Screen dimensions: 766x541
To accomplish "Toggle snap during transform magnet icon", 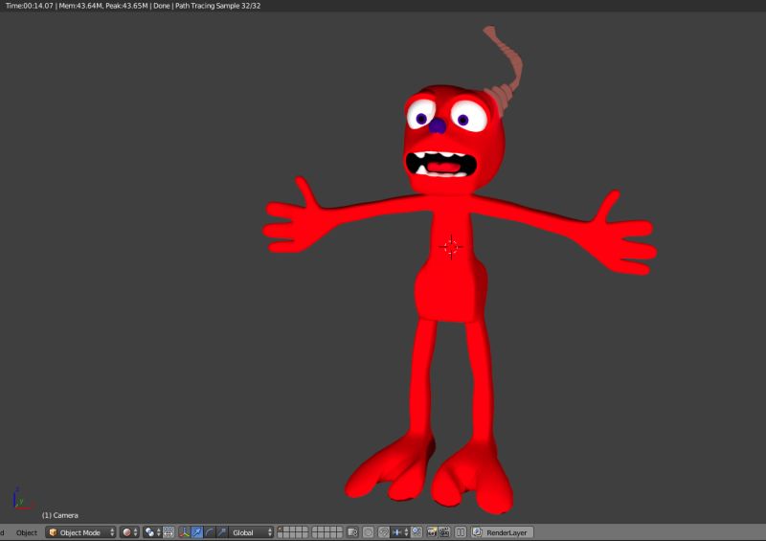I will 384,532.
